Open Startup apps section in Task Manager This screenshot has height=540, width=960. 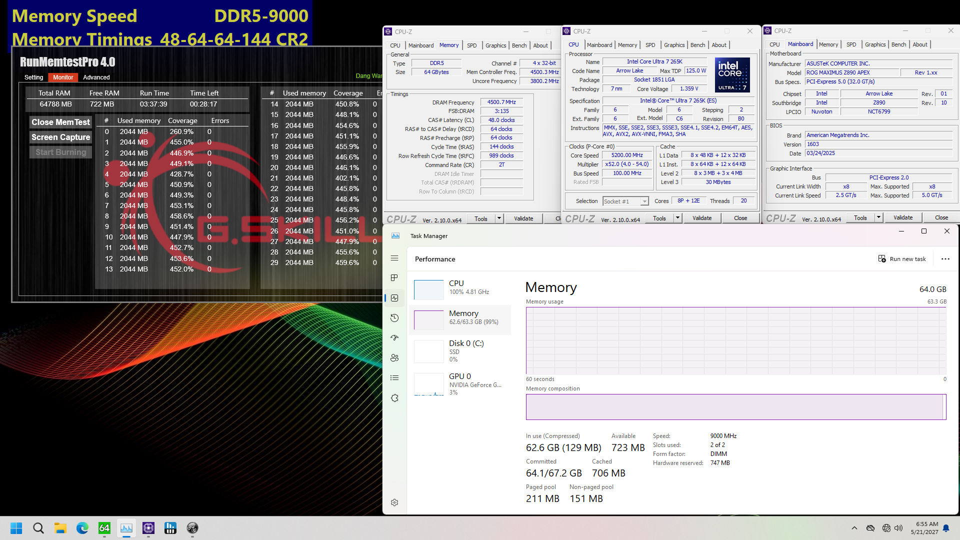pos(394,337)
